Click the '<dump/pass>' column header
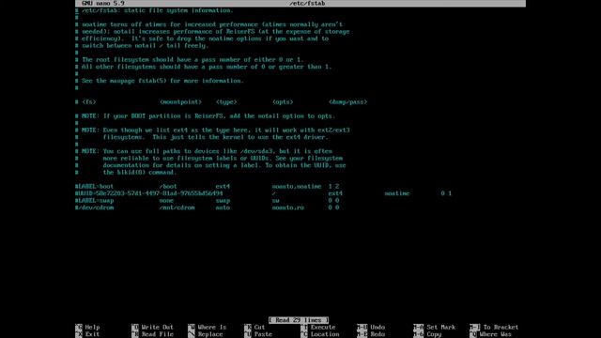 pyautogui.click(x=347, y=102)
